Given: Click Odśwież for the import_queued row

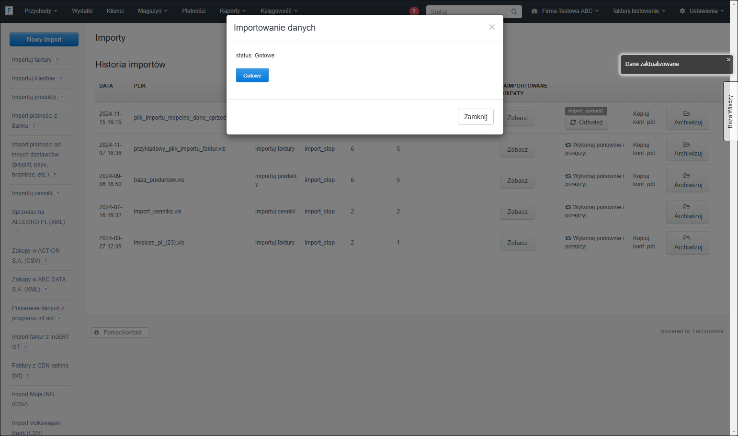Looking at the screenshot, I should [587, 123].
